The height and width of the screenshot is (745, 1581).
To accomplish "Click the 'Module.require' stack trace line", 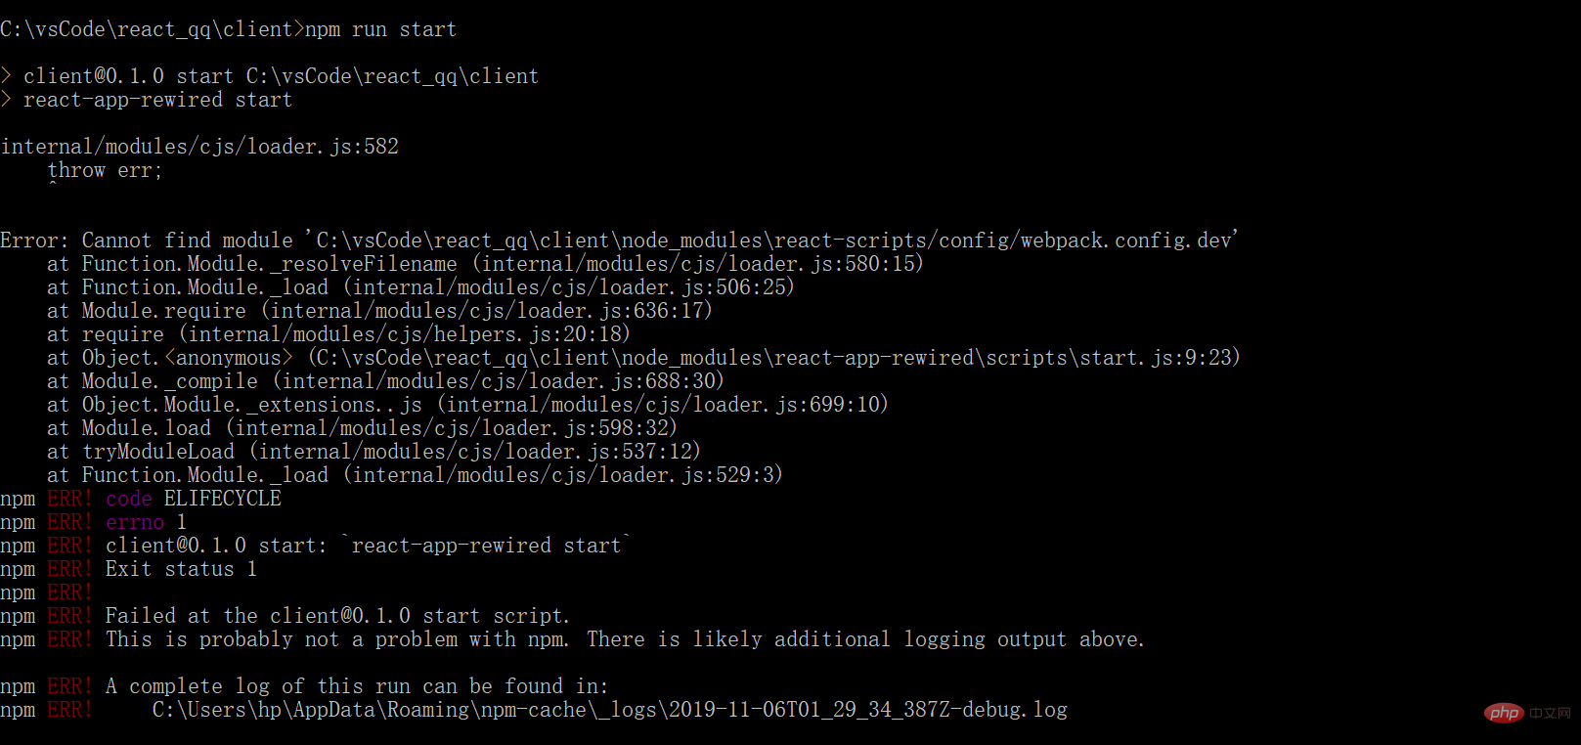I will pos(164,311).
